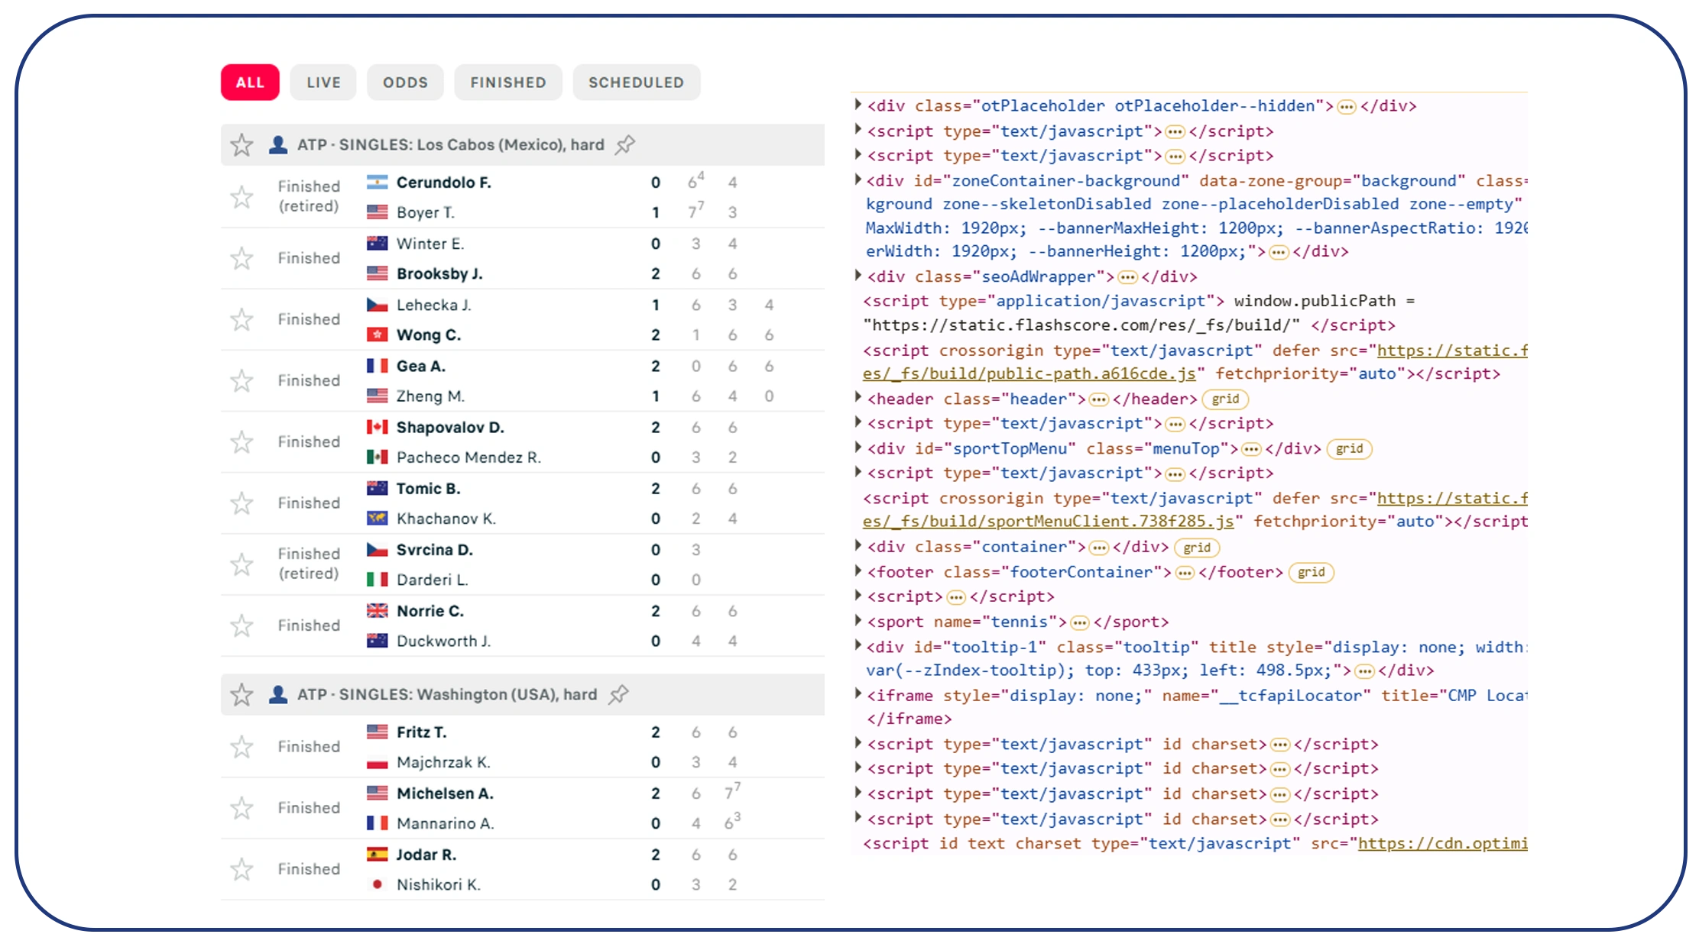Switch to the LIVE tab
This screenshot has height=947, width=1699.
pos(323,82)
